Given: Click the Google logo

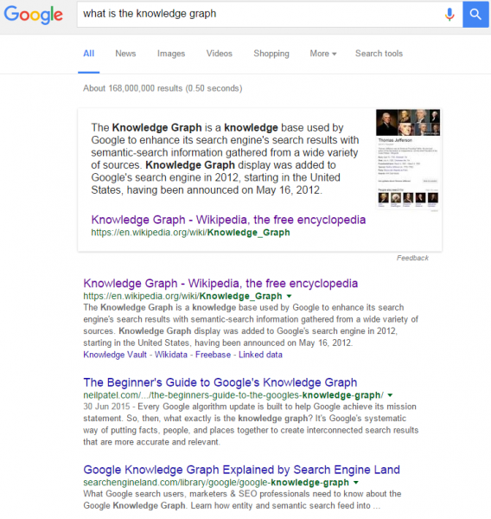Looking at the screenshot, I should point(33,15).
